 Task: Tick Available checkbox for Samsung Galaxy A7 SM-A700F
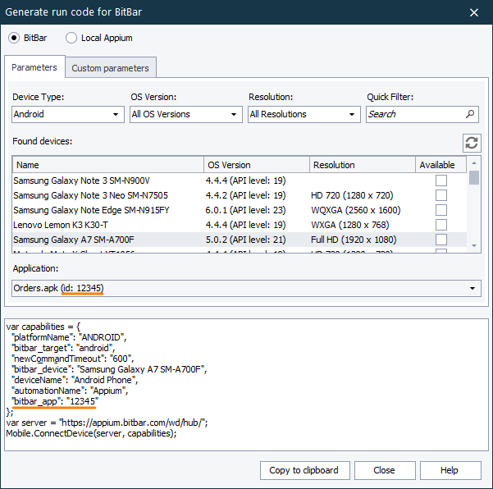tap(441, 240)
